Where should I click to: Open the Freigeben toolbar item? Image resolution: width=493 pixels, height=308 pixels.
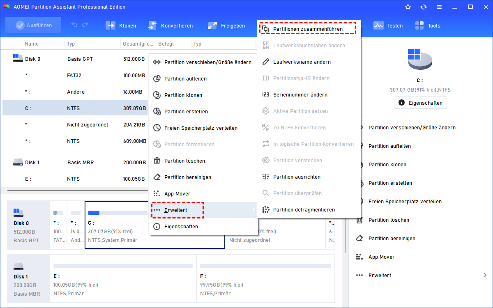[226, 25]
